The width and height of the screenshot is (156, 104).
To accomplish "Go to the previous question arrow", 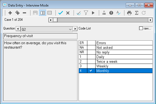I will tap(18, 29).
